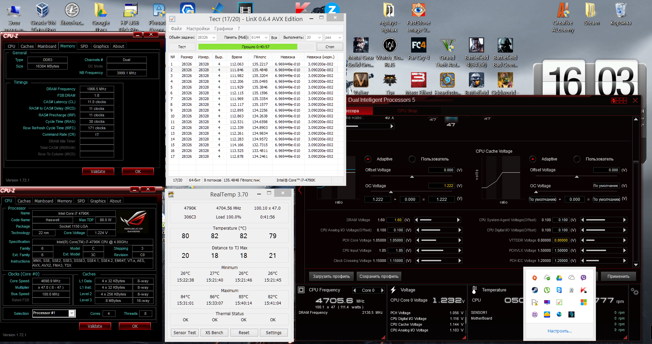This screenshot has height=344, width=652.
Task: Open the Файл menu in LinX
Action: pos(176,28)
